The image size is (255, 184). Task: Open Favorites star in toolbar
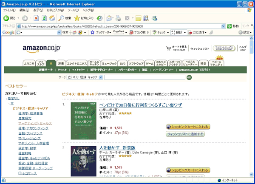pos(77,18)
